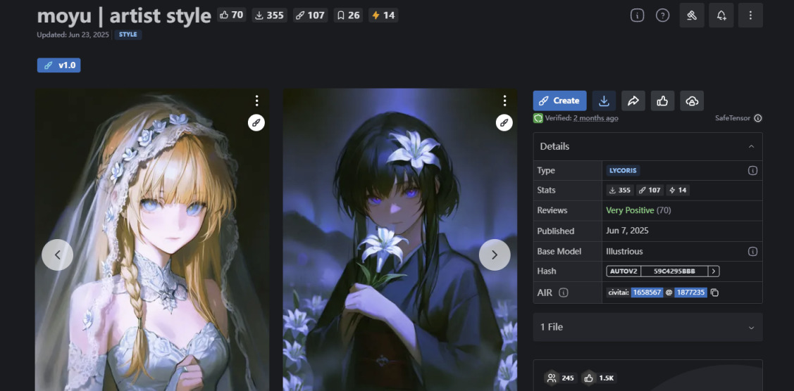Go to the next image in carousel
The width and height of the screenshot is (794, 391).
pyautogui.click(x=495, y=255)
